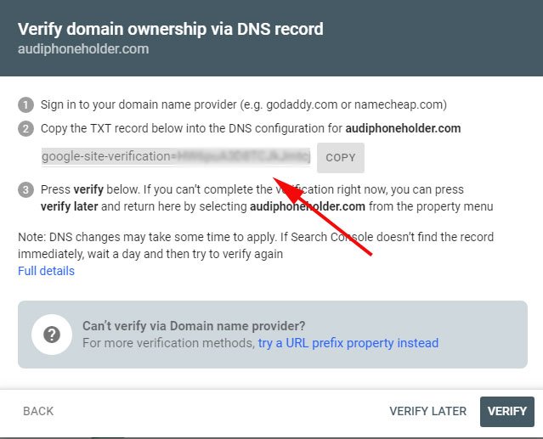Click the dialog title 'Verify domain ownership via DNS record'
Viewport: 543px width, 439px height.
click(171, 29)
